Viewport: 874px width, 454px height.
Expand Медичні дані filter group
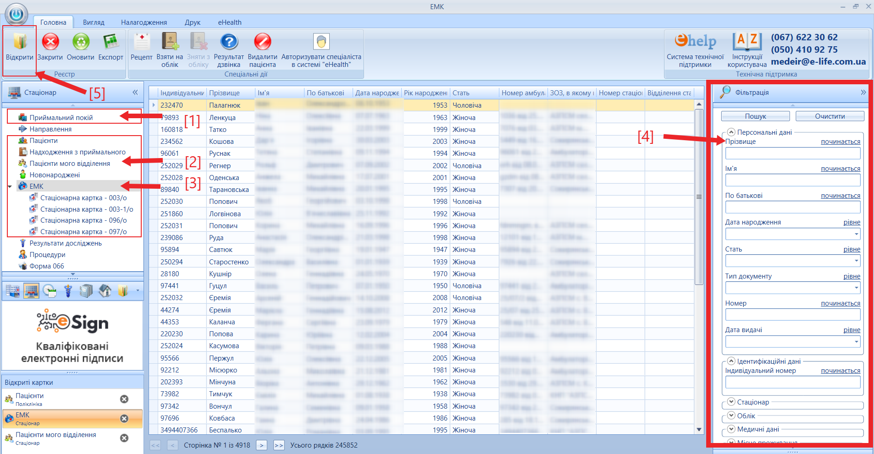731,429
